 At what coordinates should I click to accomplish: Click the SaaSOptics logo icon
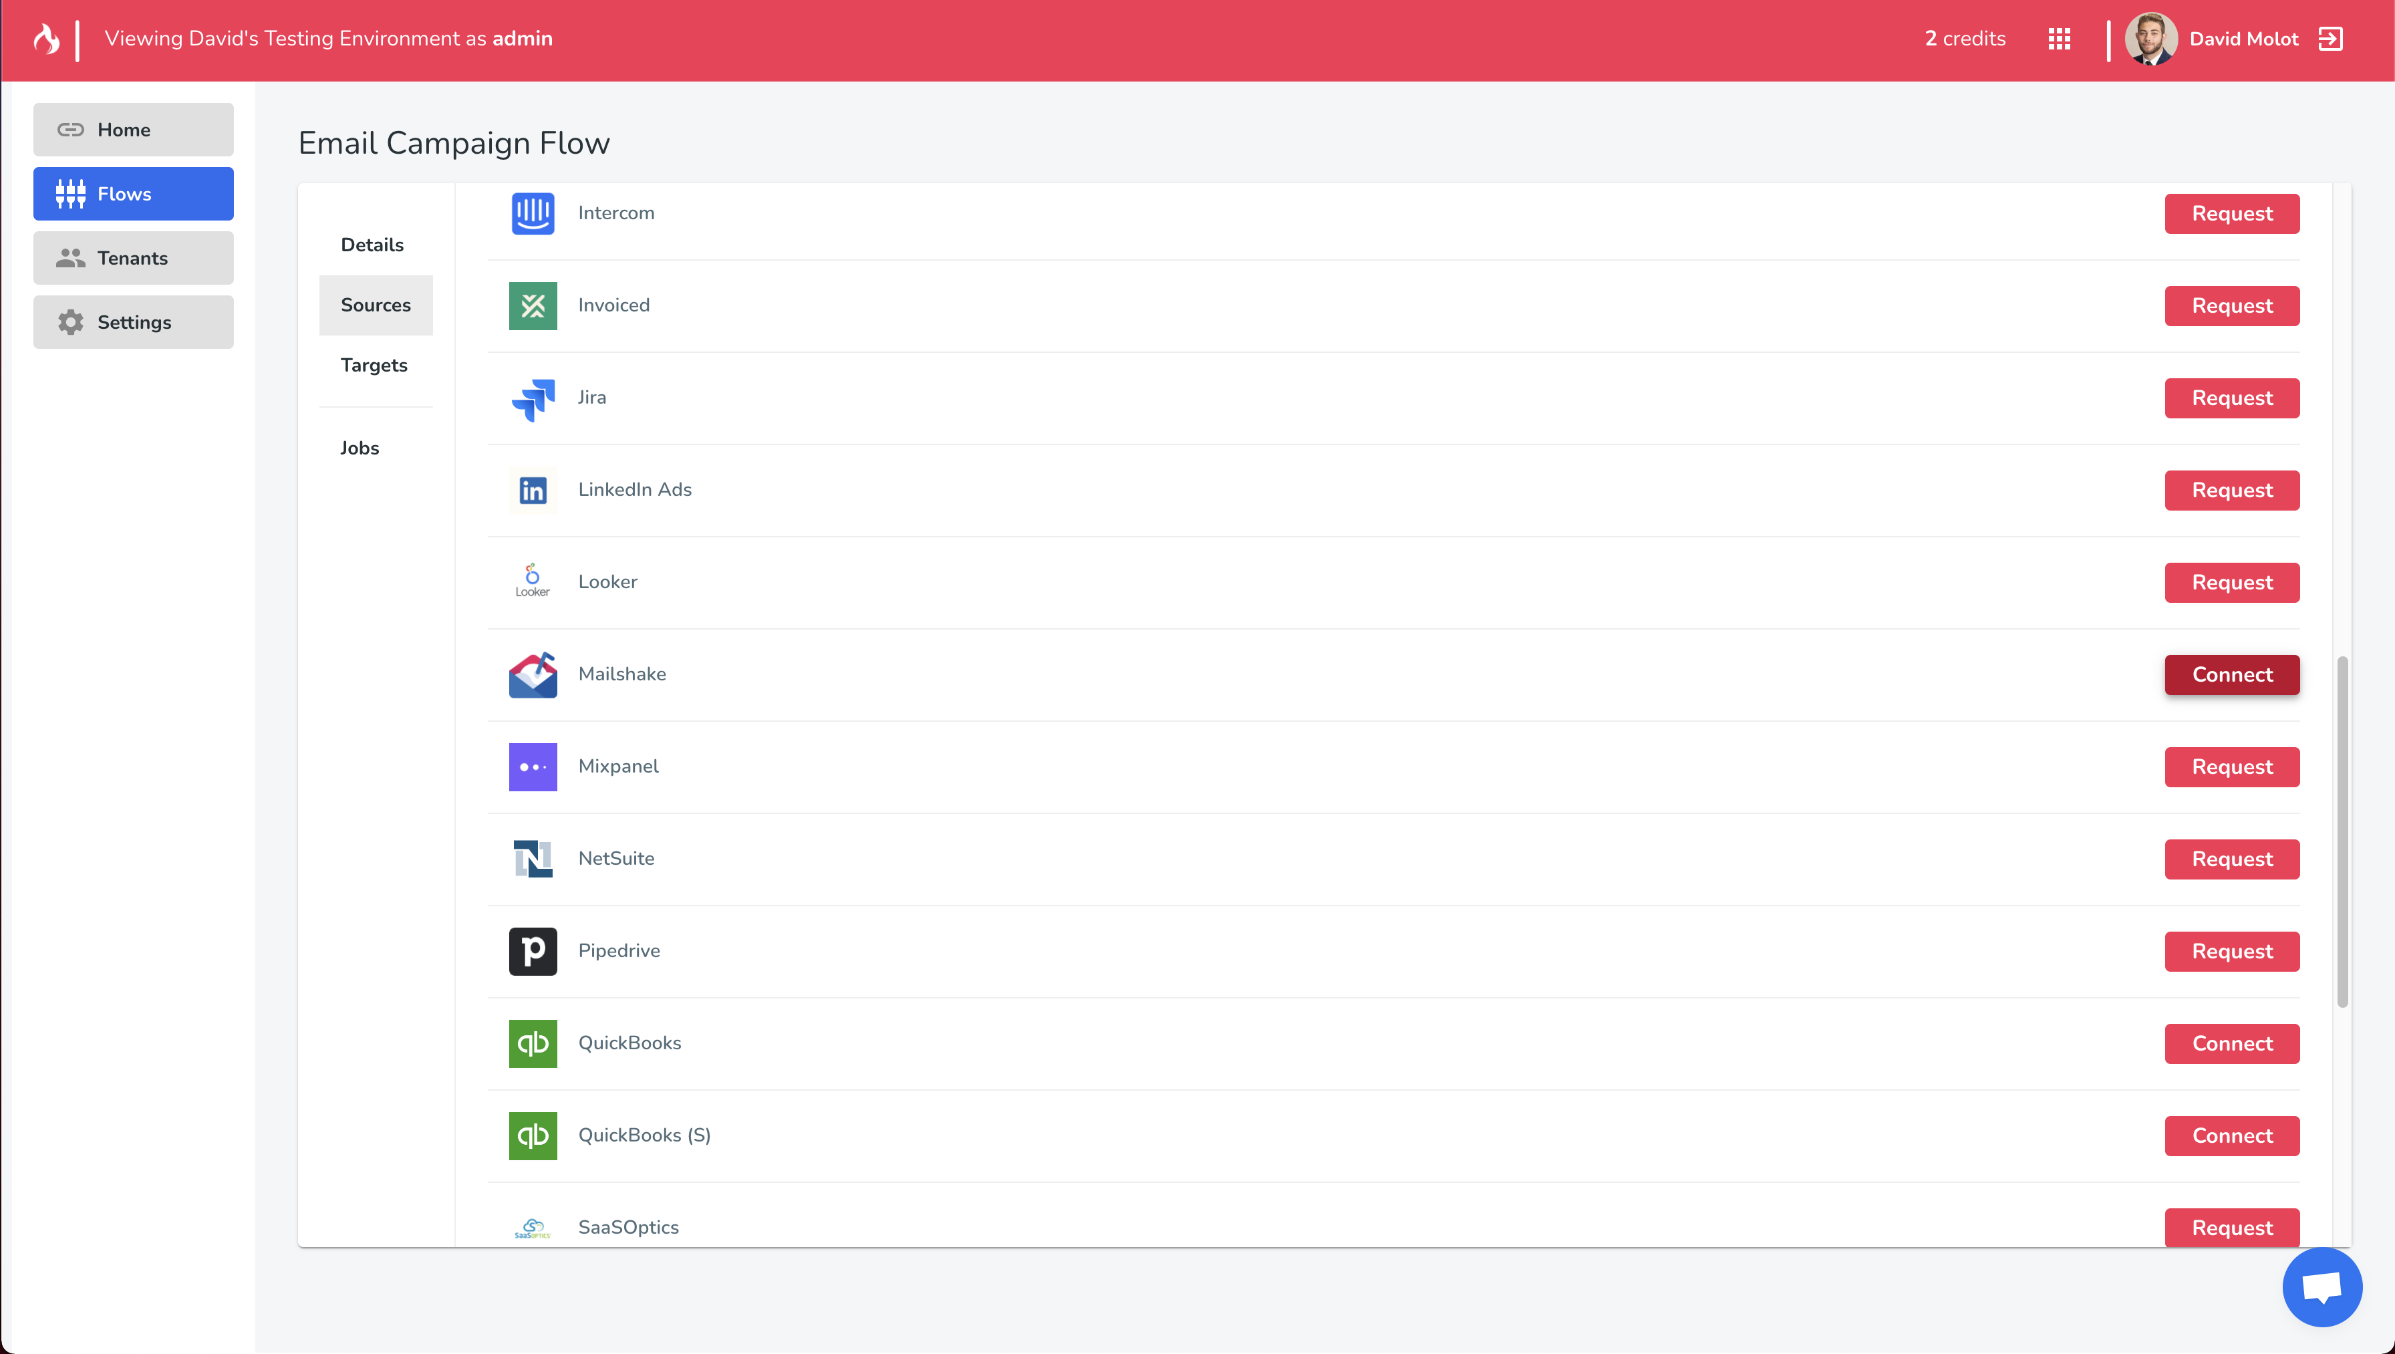coord(533,1228)
